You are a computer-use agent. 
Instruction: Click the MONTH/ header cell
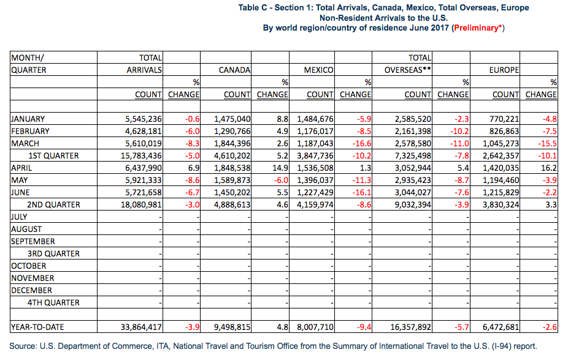(x=28, y=58)
